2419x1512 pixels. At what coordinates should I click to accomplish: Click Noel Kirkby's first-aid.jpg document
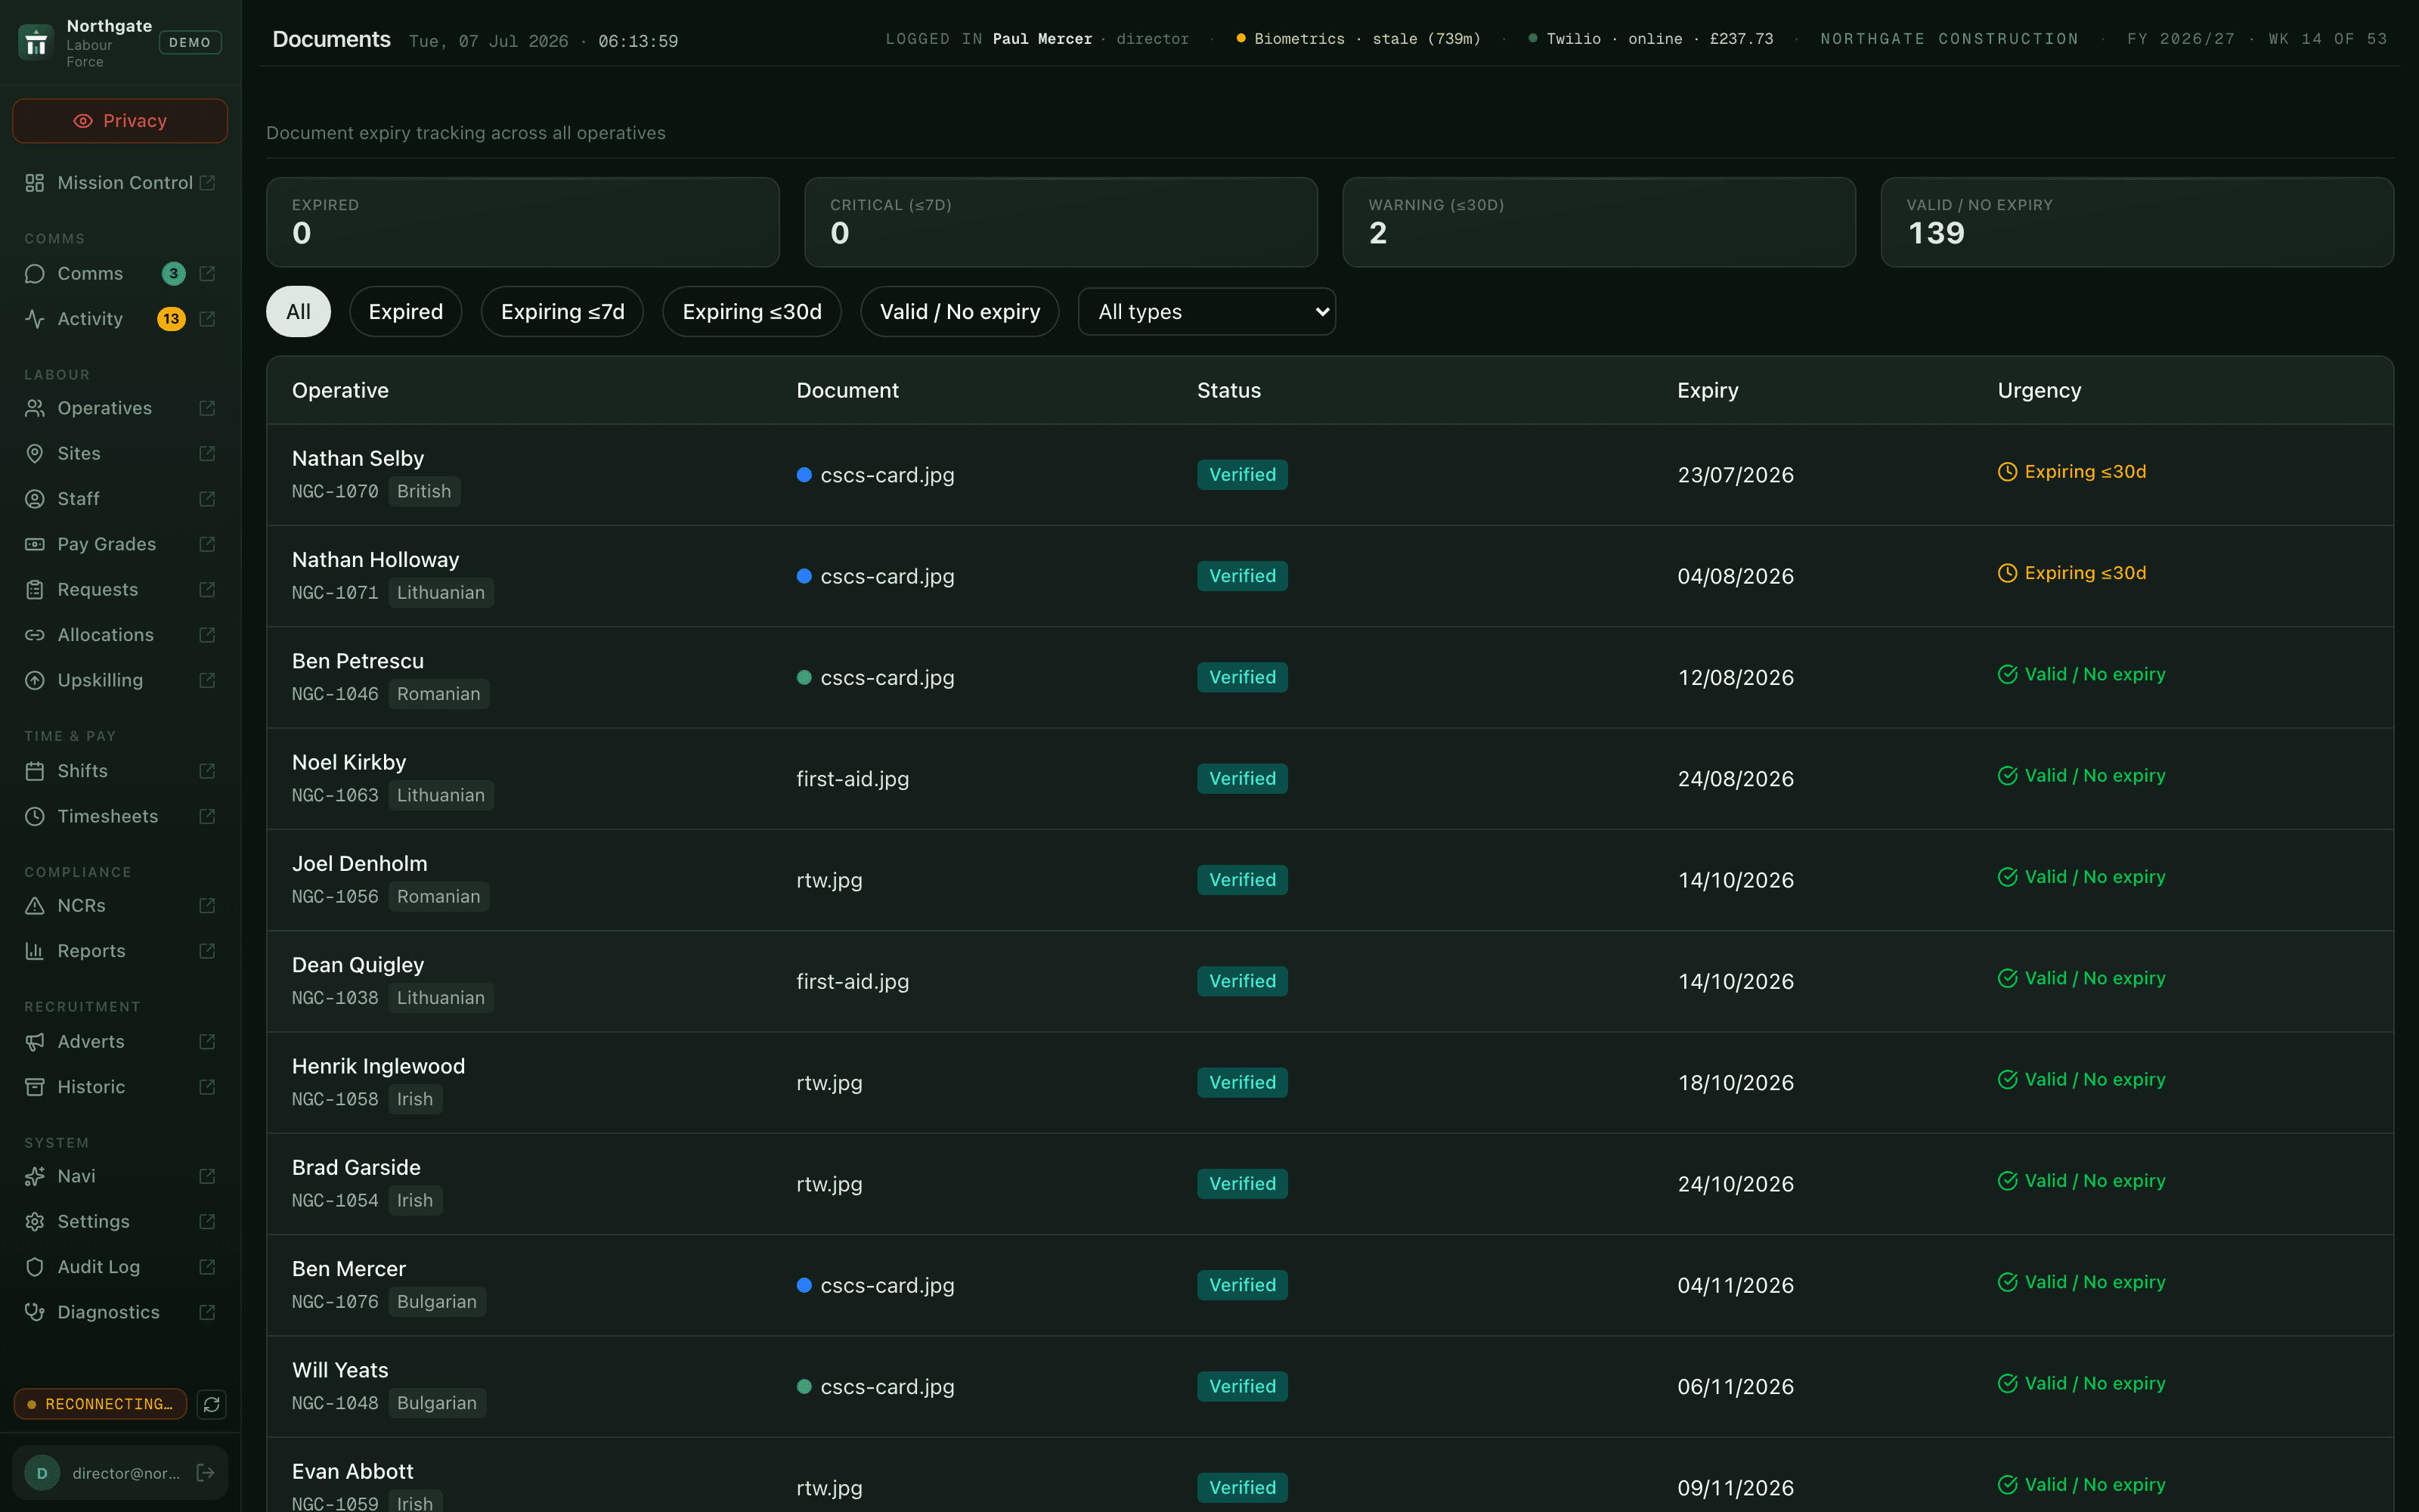pyautogui.click(x=853, y=779)
